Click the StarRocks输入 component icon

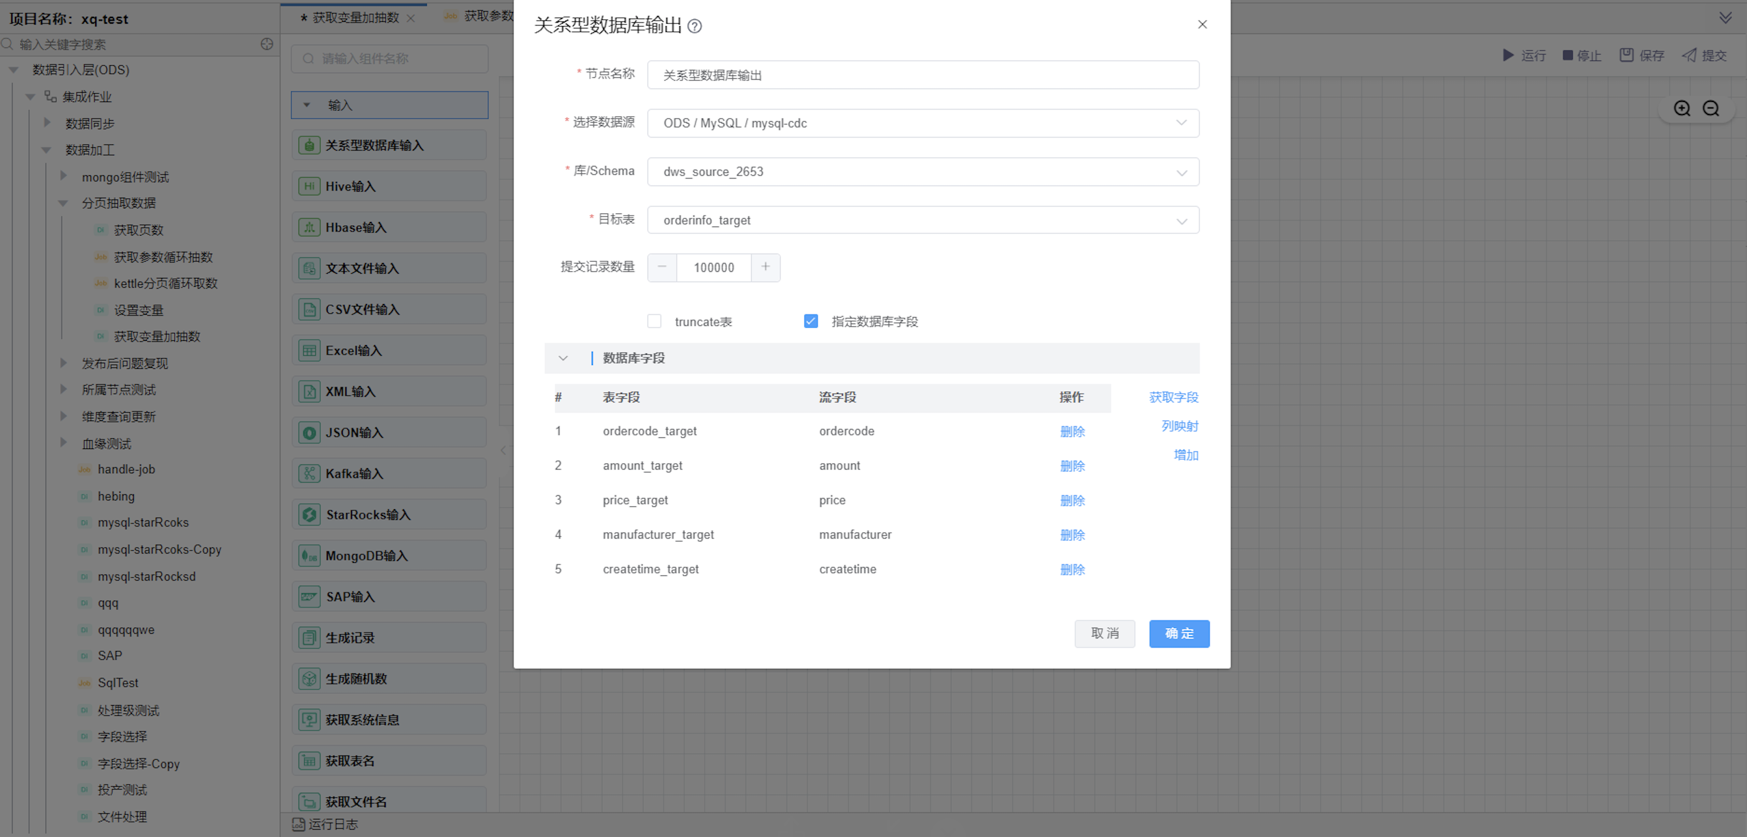click(x=309, y=514)
